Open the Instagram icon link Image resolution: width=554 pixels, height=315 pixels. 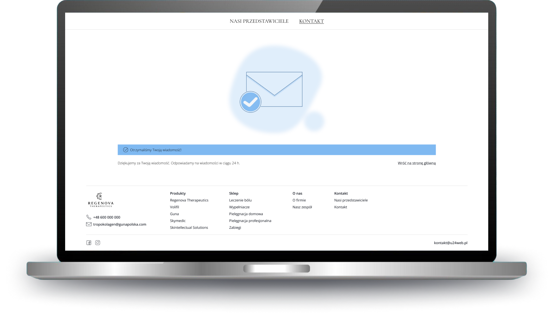point(98,243)
